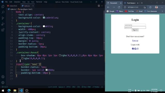Click the cadetblue color swatch
This screenshot has width=165, height=93.
[44, 18]
